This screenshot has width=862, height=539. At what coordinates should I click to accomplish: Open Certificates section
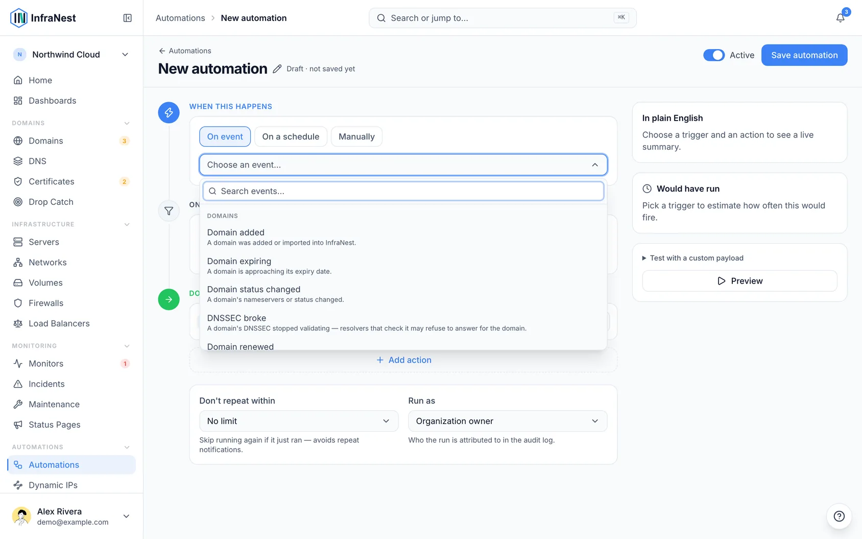click(x=71, y=181)
